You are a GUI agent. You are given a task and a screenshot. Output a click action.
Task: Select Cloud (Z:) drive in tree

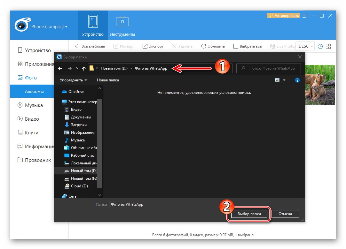pyautogui.click(x=76, y=186)
